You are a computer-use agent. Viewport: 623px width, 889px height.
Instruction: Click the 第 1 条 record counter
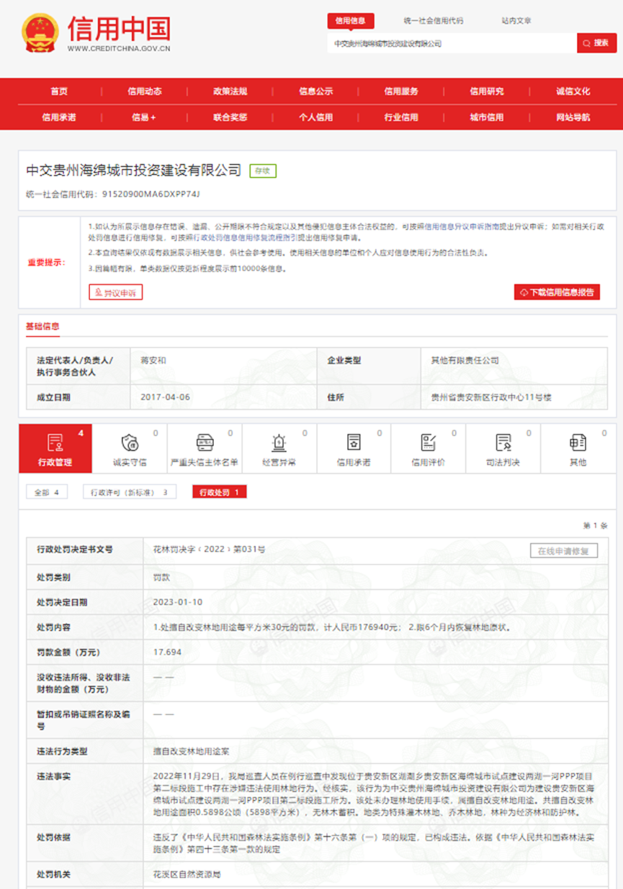(x=596, y=525)
